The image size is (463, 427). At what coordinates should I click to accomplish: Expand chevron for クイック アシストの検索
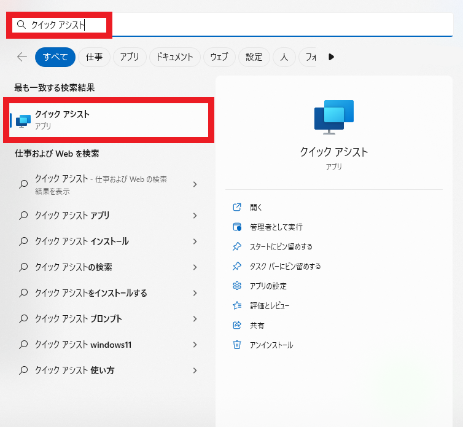195,267
